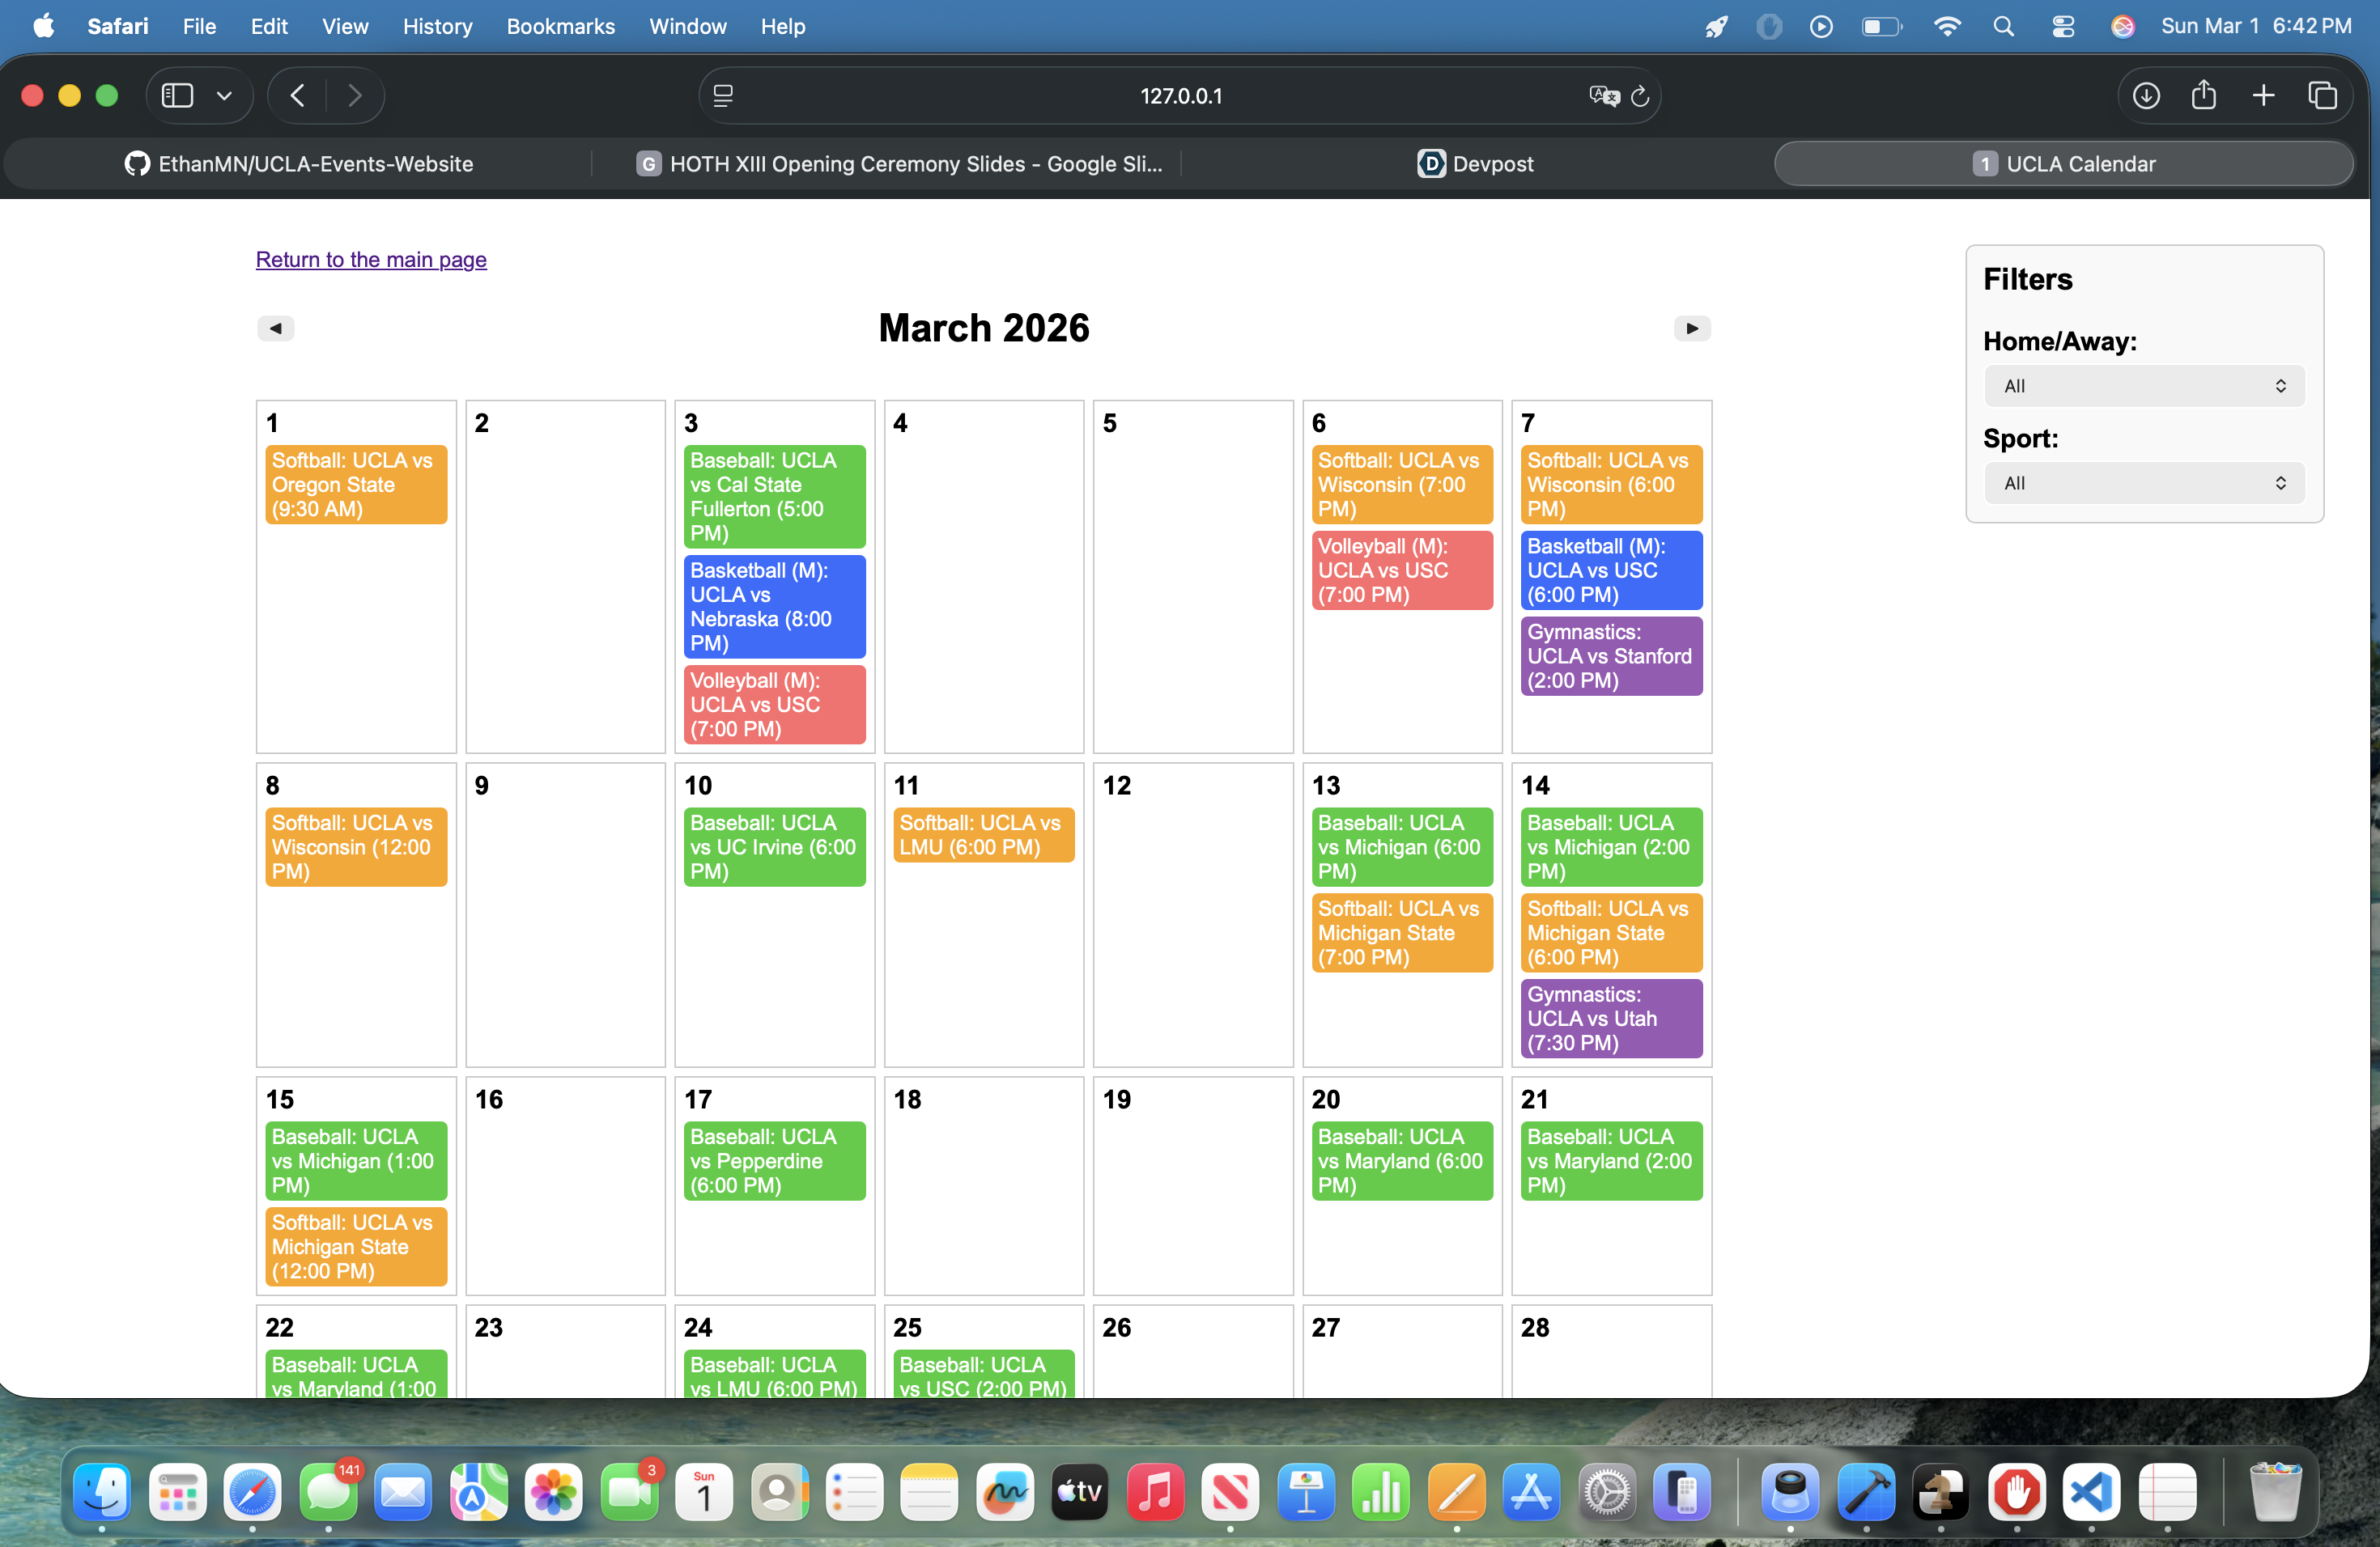Open the Share sheet icon
2380x1547 pixels.
pos(2204,96)
